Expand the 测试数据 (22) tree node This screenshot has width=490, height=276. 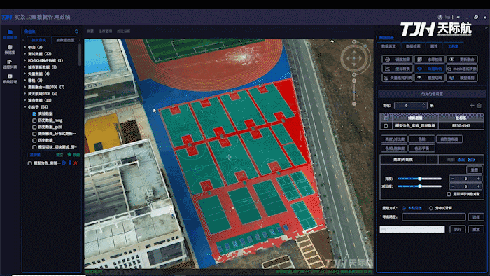[25, 54]
